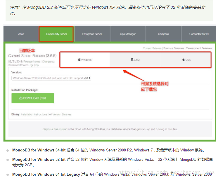Click the Installation Package label

click(x=25, y=90)
